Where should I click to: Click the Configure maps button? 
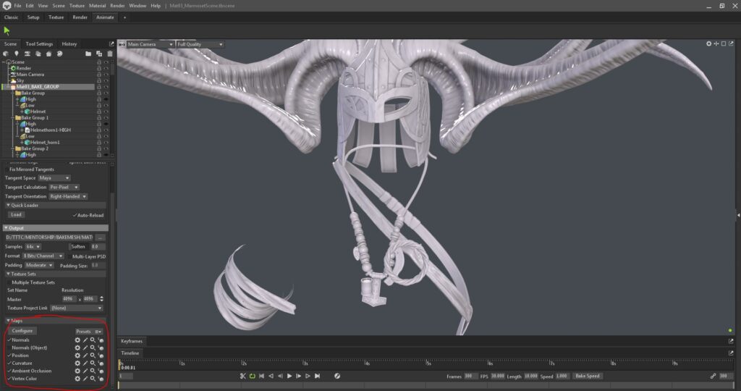click(x=22, y=331)
